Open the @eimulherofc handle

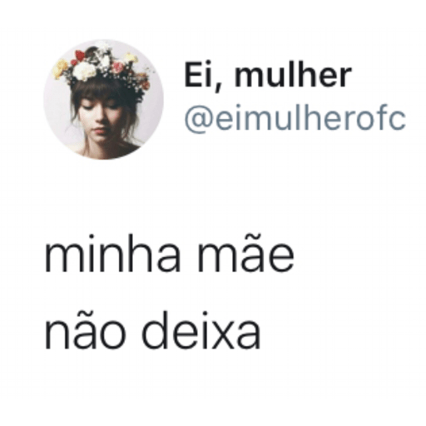295,119
